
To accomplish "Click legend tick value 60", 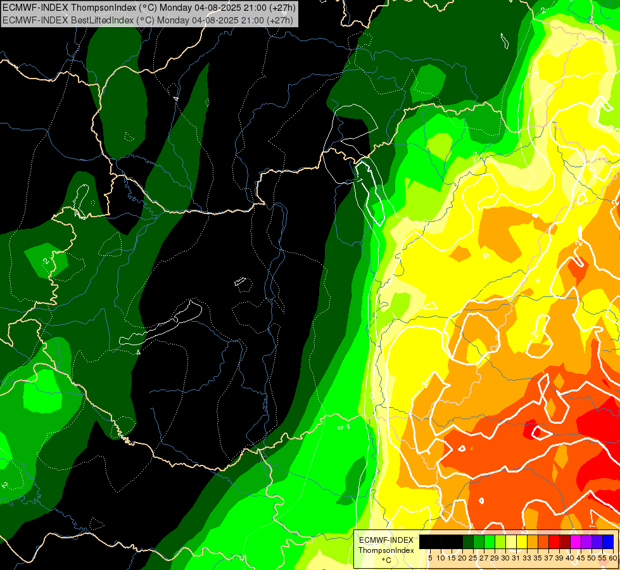I will coord(613,558).
